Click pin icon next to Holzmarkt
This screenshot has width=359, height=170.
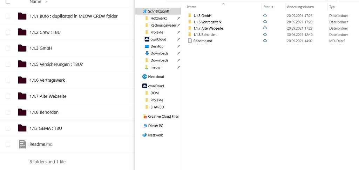pyautogui.click(x=178, y=18)
